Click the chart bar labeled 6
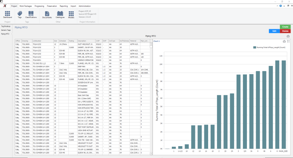Screen dimensions: 293x158 271,108
